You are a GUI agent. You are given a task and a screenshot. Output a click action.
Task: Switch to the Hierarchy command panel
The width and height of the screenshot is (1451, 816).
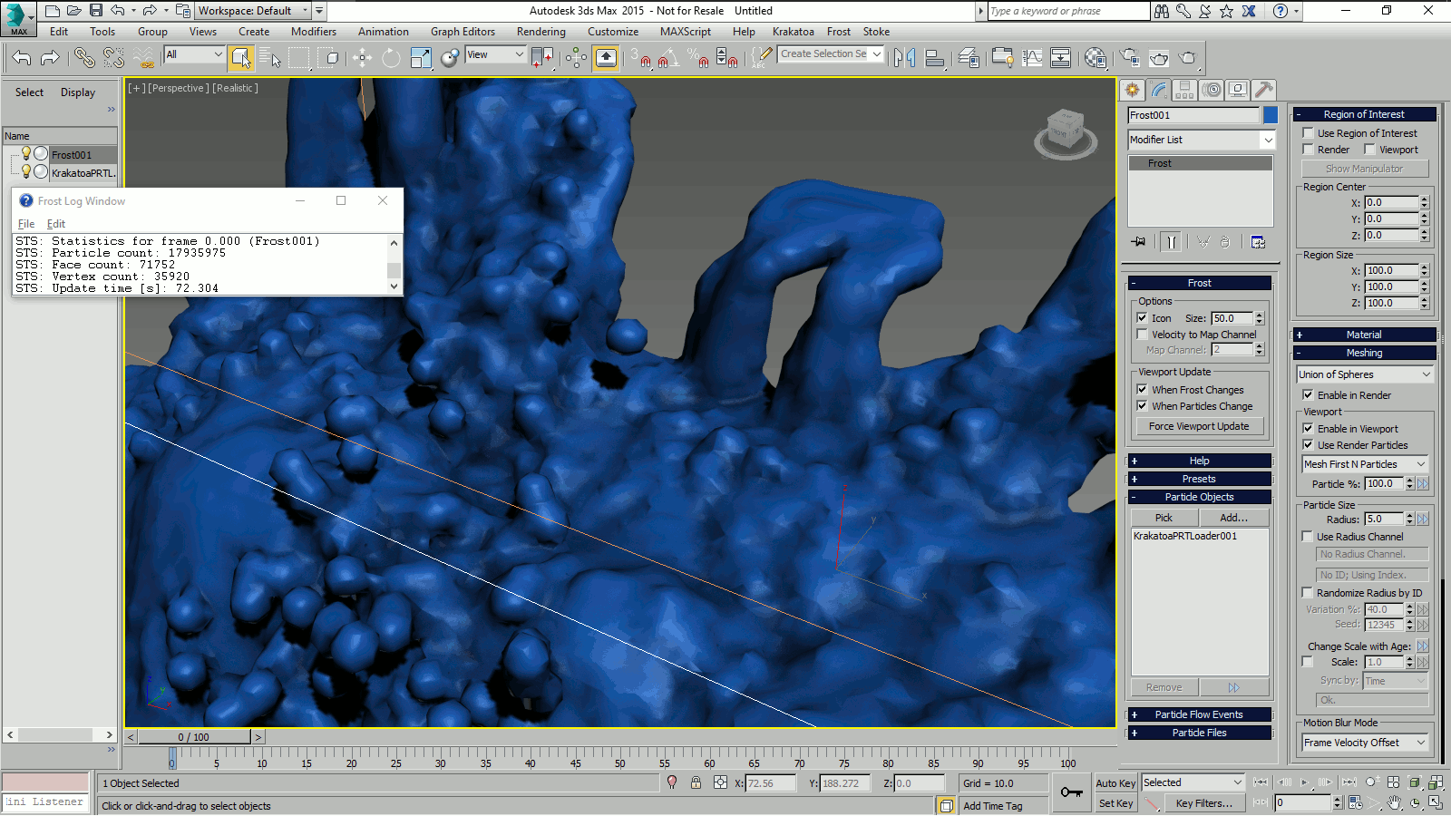pos(1184,89)
